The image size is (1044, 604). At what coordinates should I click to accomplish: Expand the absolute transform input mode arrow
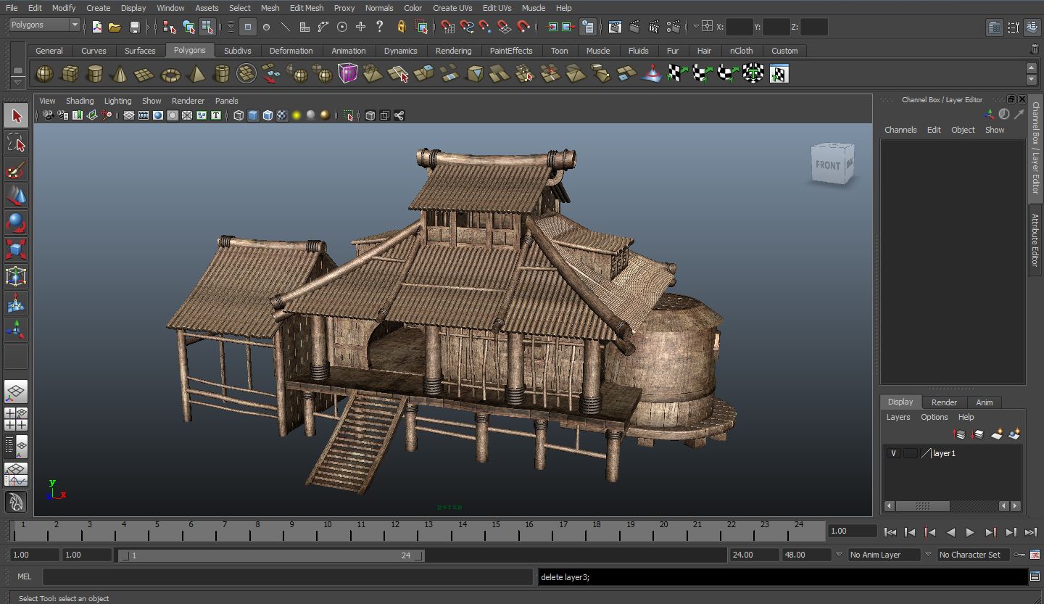[696, 27]
